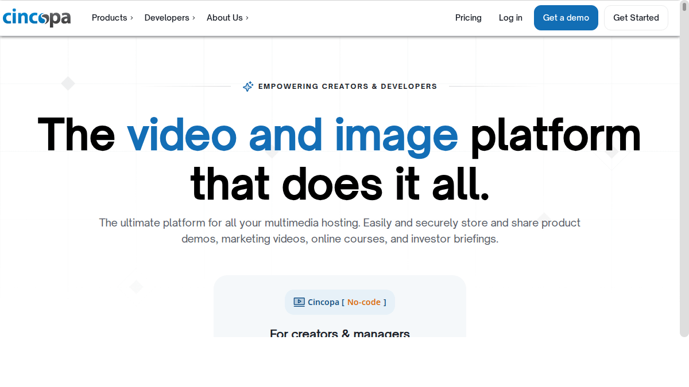Click the Get Started button
689x387 pixels.
point(636,18)
